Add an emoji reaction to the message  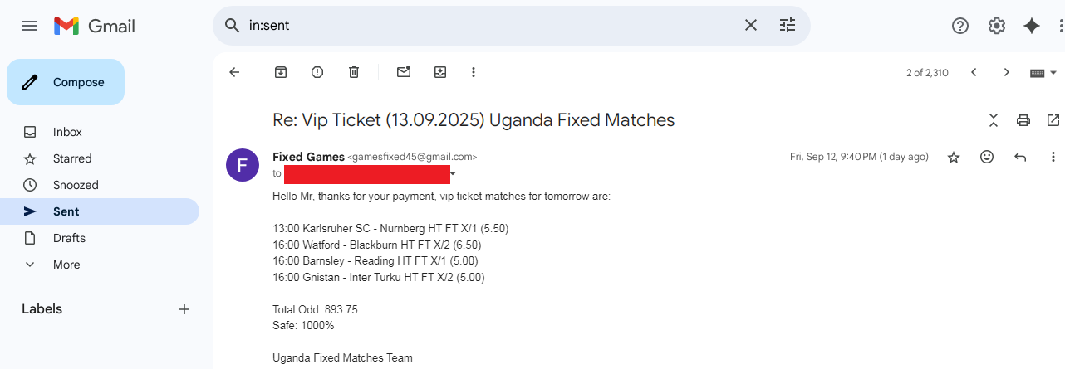(x=987, y=157)
